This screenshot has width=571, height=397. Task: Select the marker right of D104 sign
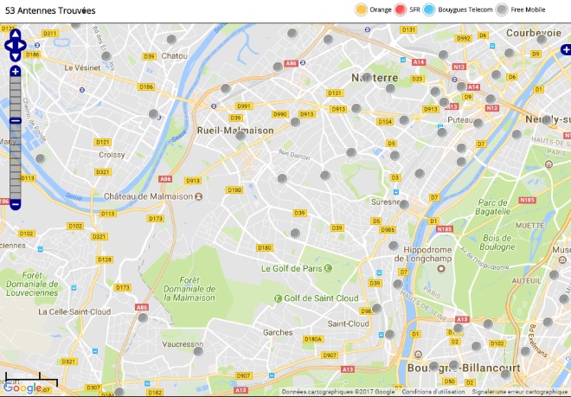pos(404,120)
